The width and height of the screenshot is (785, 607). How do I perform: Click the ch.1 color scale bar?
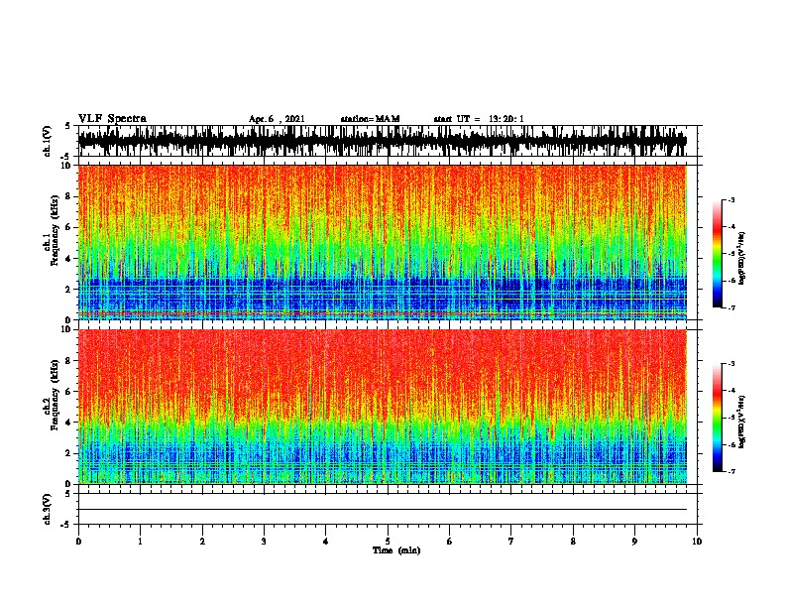pyautogui.click(x=718, y=254)
